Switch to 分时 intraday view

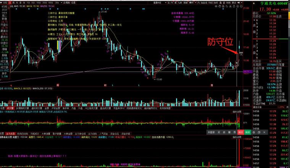coord(5,3)
